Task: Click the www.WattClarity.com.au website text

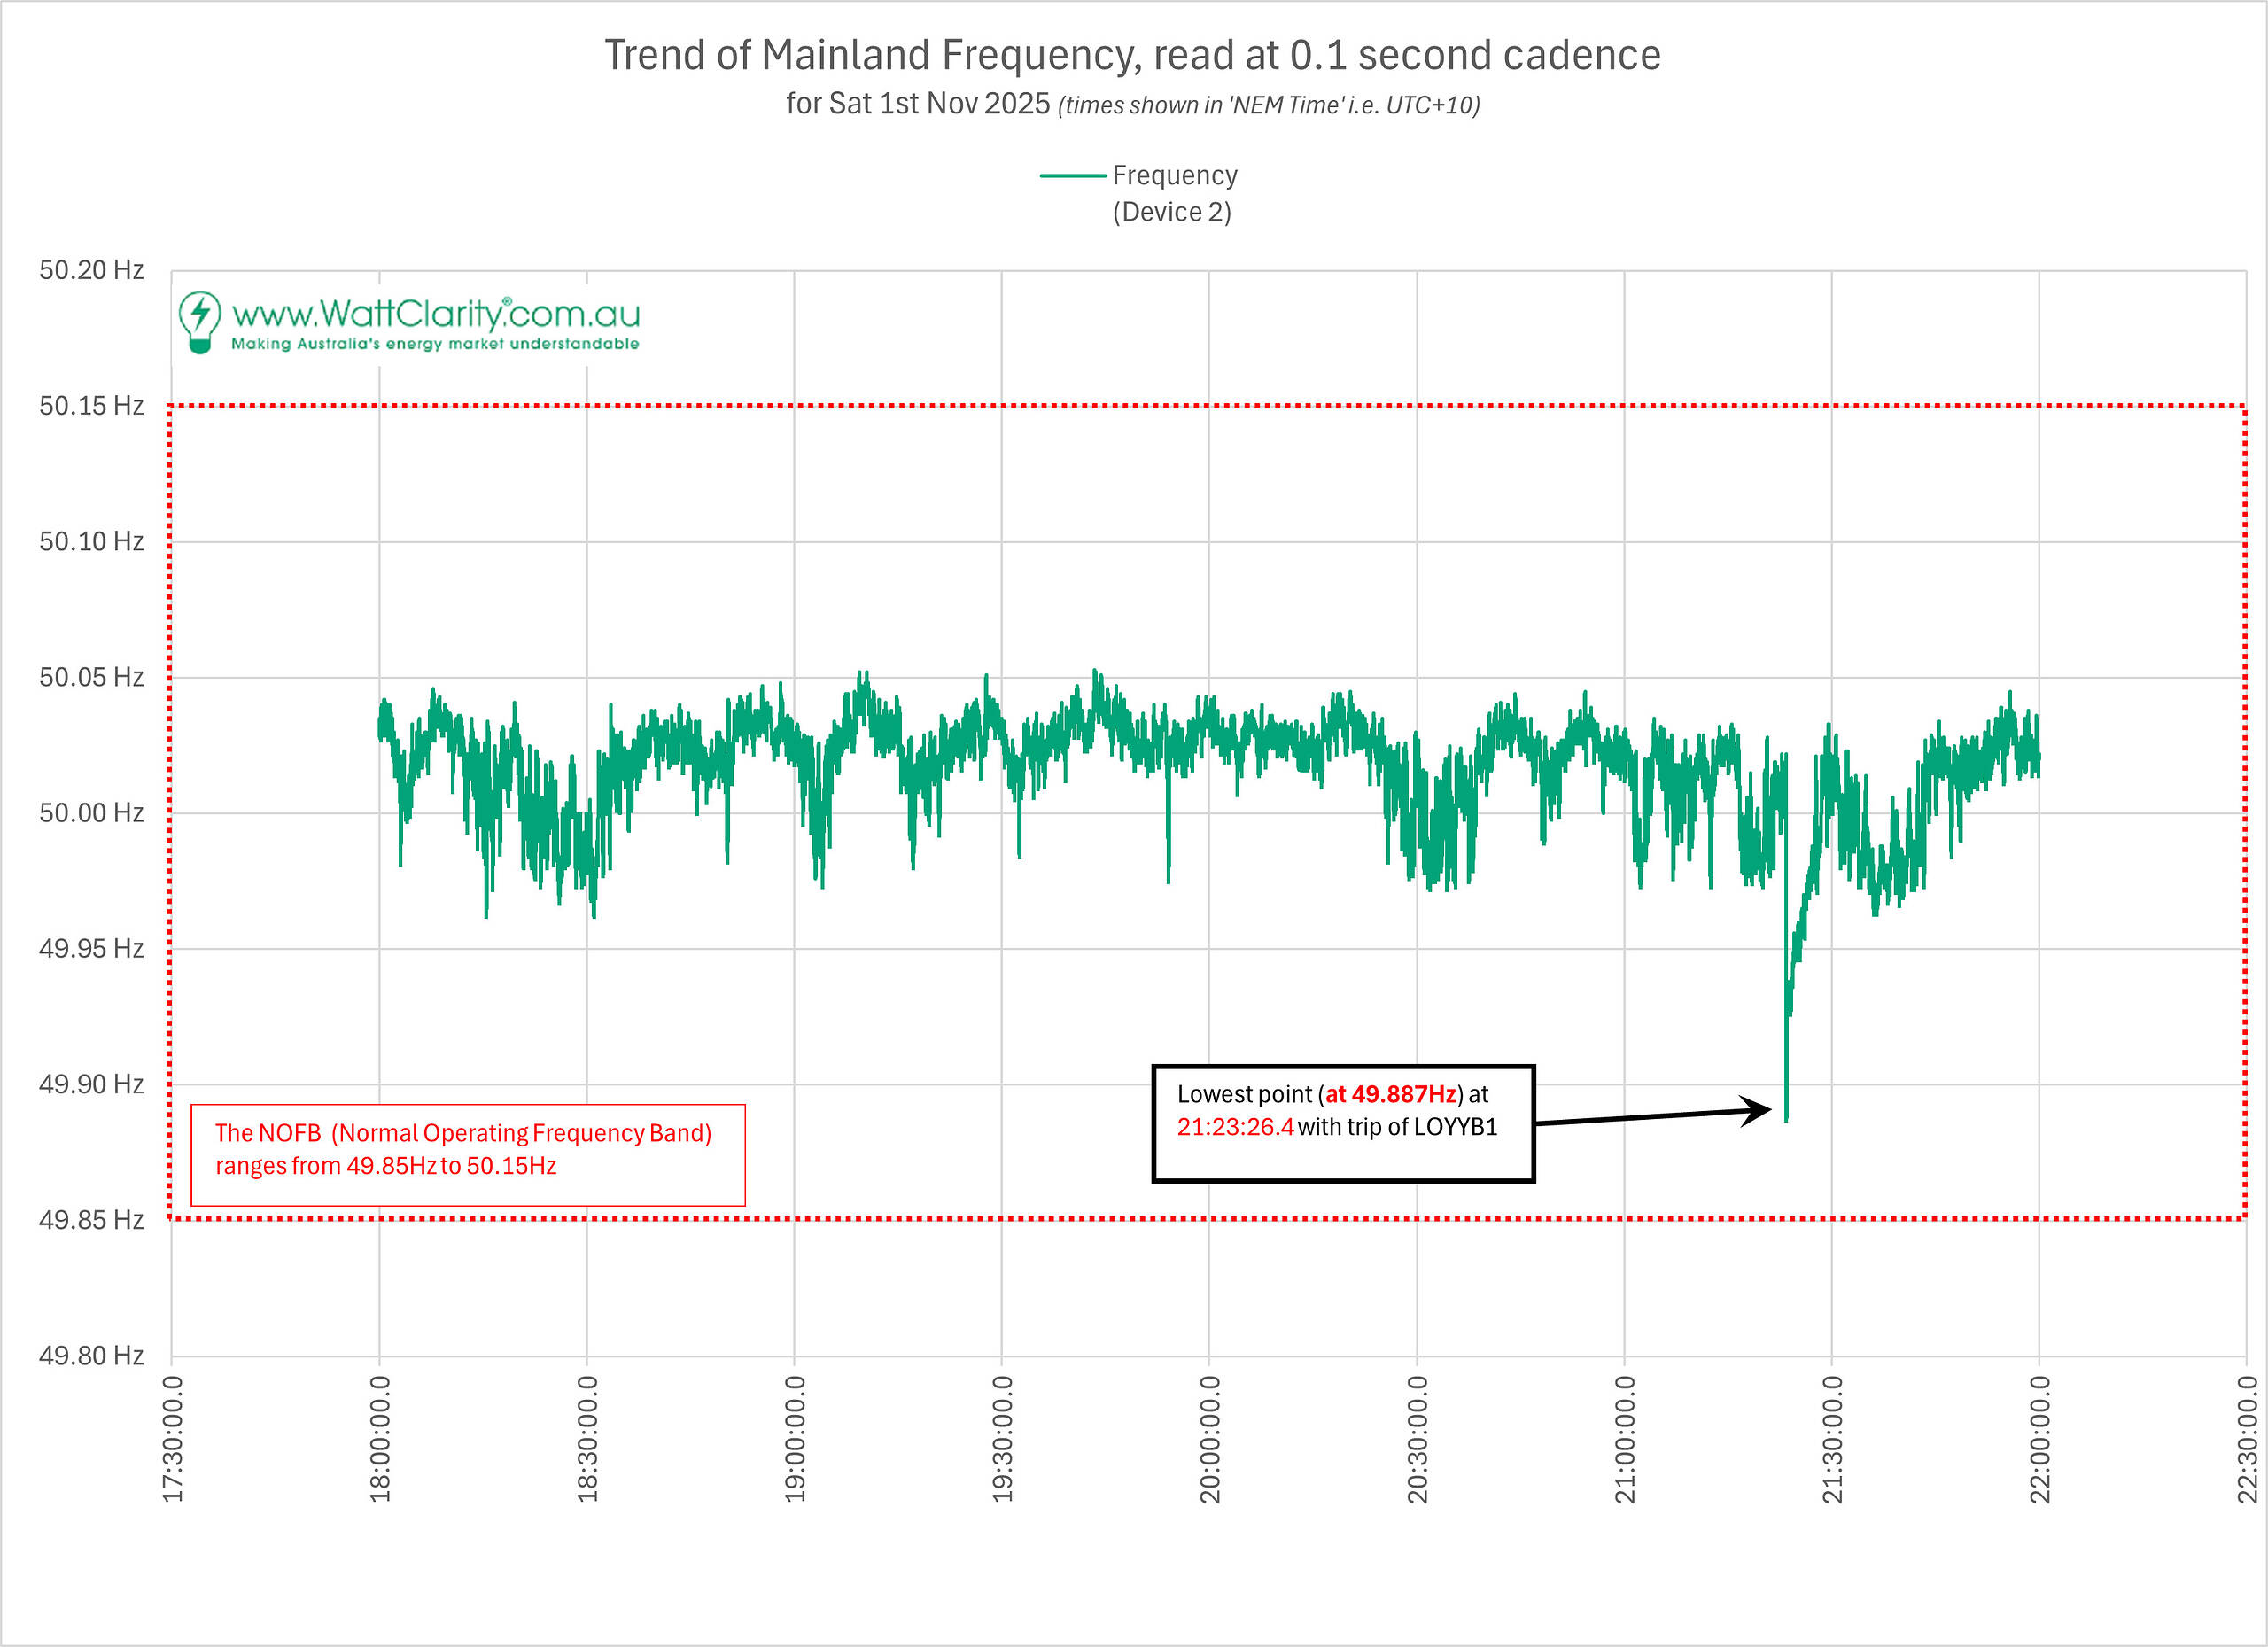Action: [435, 314]
